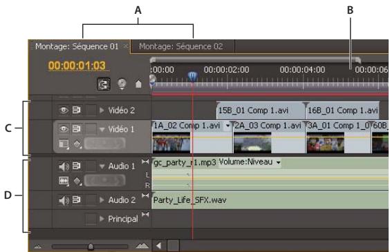The image size is (390, 252).
Task: Open the Volume:Niveau dropdown
Action: click(x=279, y=163)
